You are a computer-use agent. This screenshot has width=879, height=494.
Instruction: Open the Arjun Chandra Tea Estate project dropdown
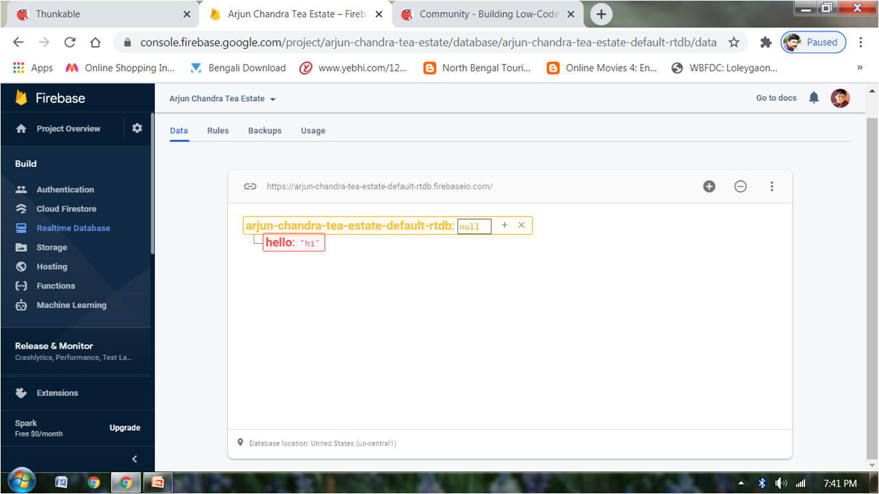[x=223, y=98]
